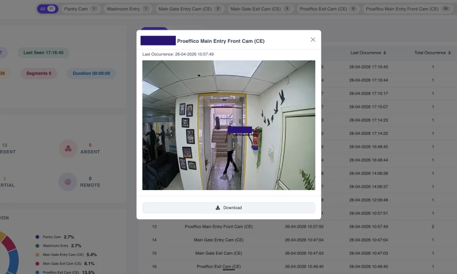This screenshot has height=274, width=457.
Task: Open row 14 Main Gate Entry Cam (CE)
Action: click(x=297, y=240)
